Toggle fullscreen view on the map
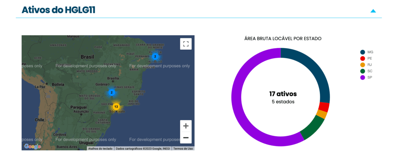Viewport: 398px width, 162px height. tap(186, 44)
